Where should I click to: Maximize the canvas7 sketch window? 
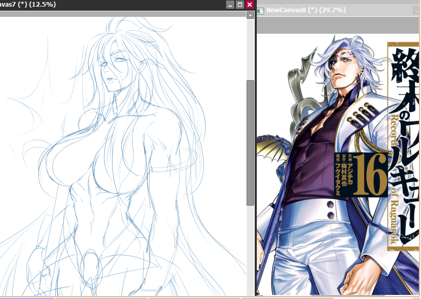(240, 5)
